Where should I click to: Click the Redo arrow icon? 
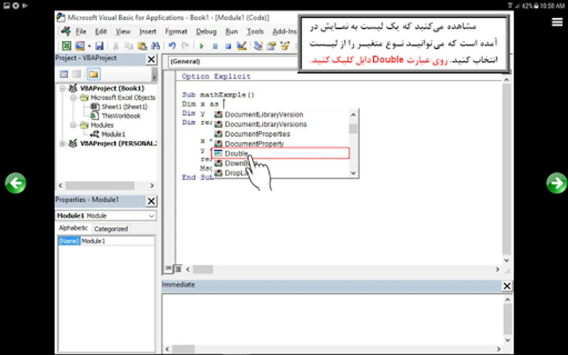[x=185, y=46]
